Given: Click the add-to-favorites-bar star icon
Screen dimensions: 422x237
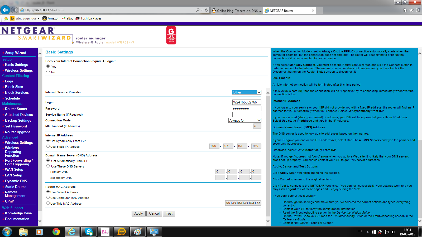Looking at the screenshot, I should (6, 18).
